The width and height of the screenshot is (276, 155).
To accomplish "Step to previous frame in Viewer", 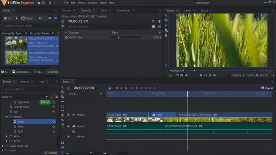I will tap(206, 75).
